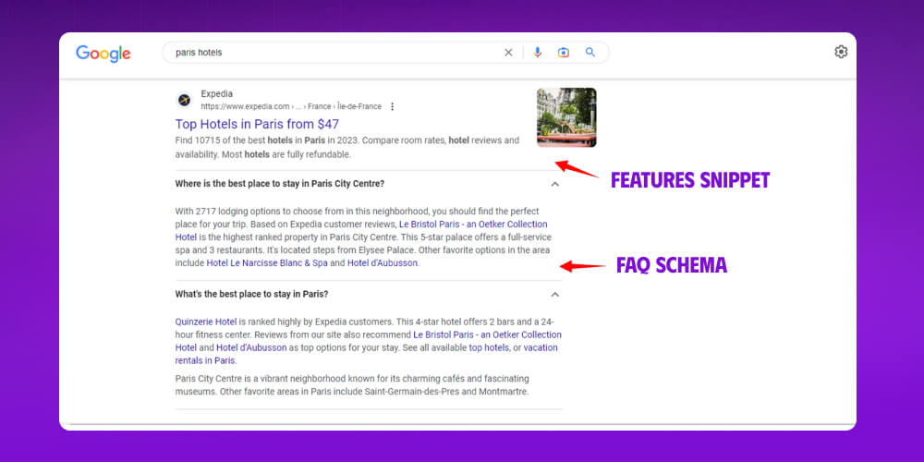Image resolution: width=924 pixels, height=462 pixels.
Task: Collapse 'Where is the best place to stay in Paris City Centre?'
Action: tap(554, 184)
